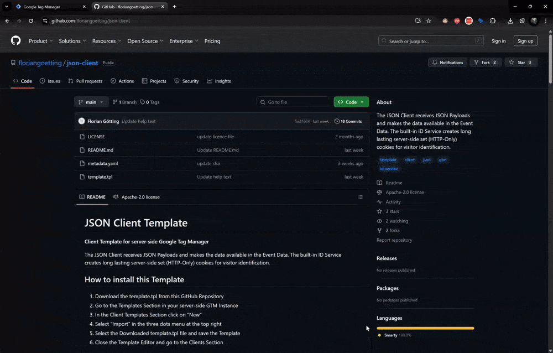Open the README.md file
The image size is (553, 353).
tap(101, 150)
